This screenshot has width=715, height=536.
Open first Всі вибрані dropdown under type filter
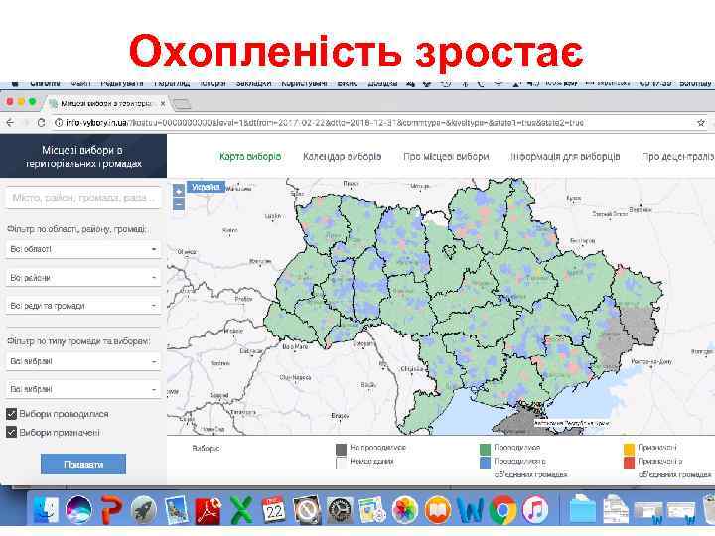click(83, 361)
